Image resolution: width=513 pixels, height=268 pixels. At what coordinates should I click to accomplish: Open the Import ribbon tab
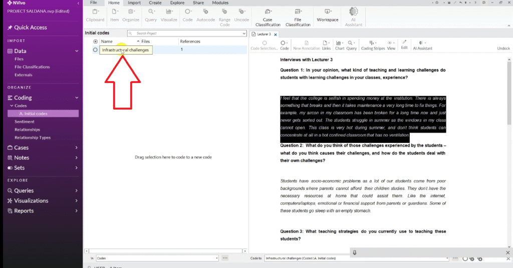[x=134, y=3]
